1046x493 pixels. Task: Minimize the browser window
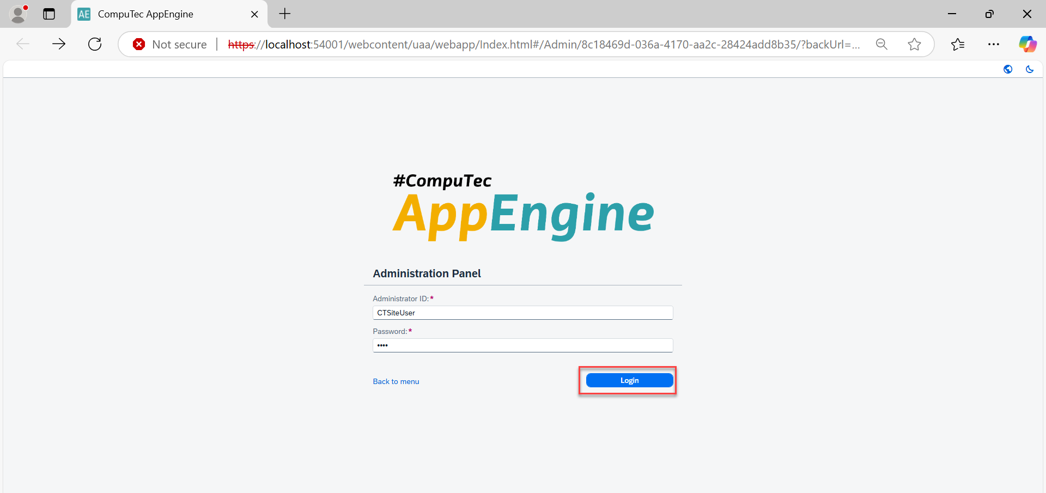952,14
